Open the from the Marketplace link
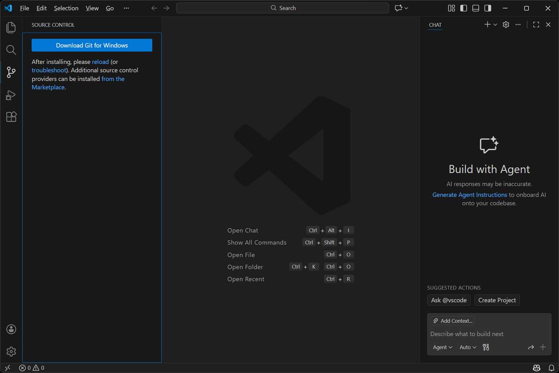The width and height of the screenshot is (559, 373). click(78, 83)
